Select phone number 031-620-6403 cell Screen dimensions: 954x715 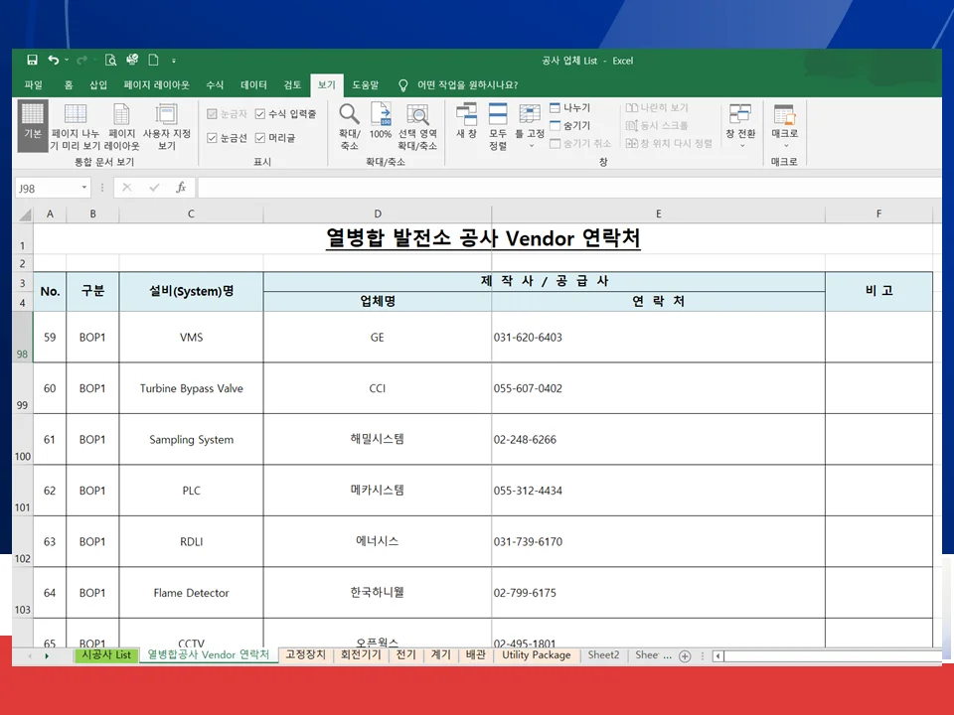pos(658,338)
